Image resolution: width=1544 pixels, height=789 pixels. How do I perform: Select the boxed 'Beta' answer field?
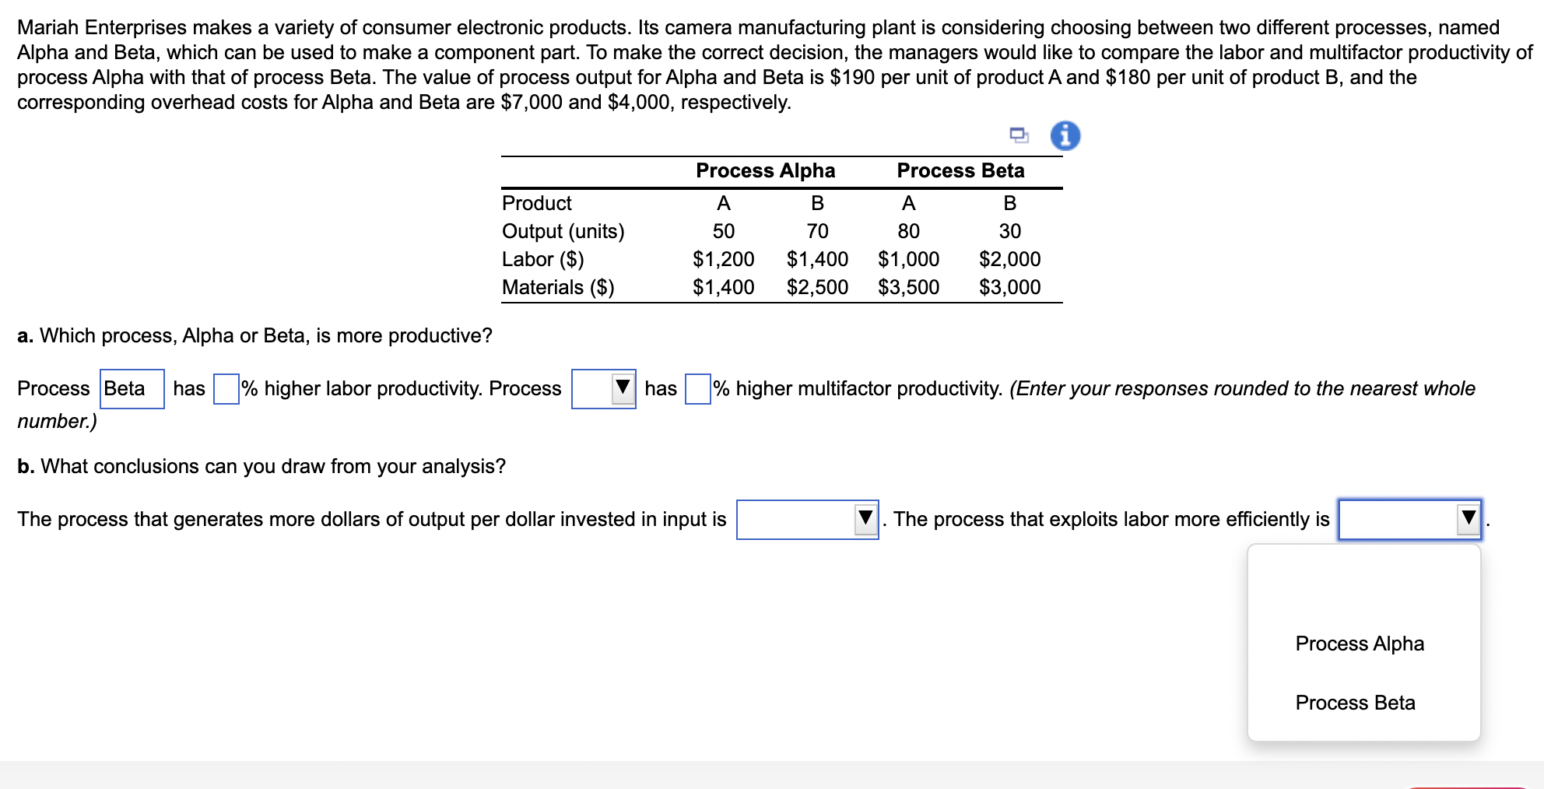(131, 387)
